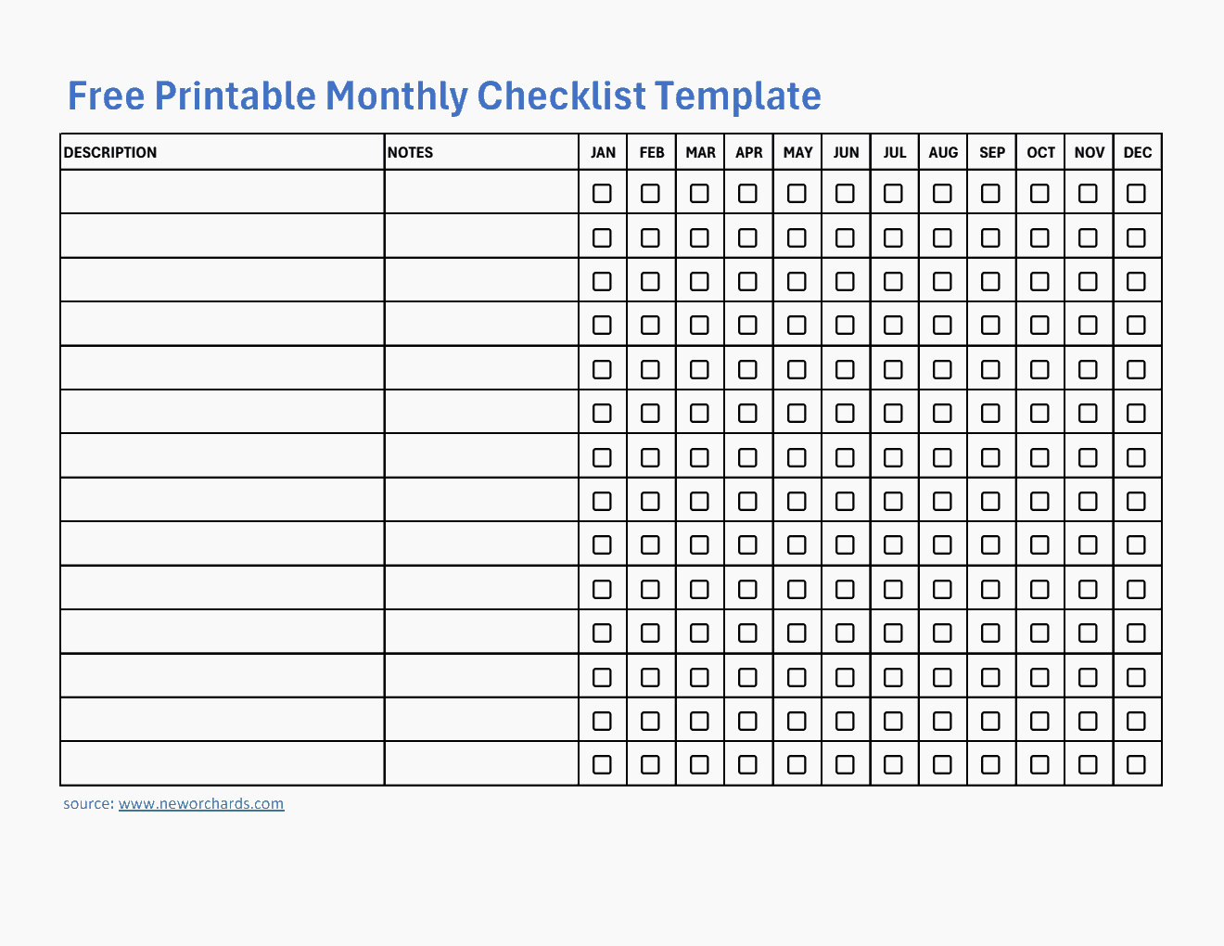
Task: Click the JAN month header
Action: pos(603,153)
